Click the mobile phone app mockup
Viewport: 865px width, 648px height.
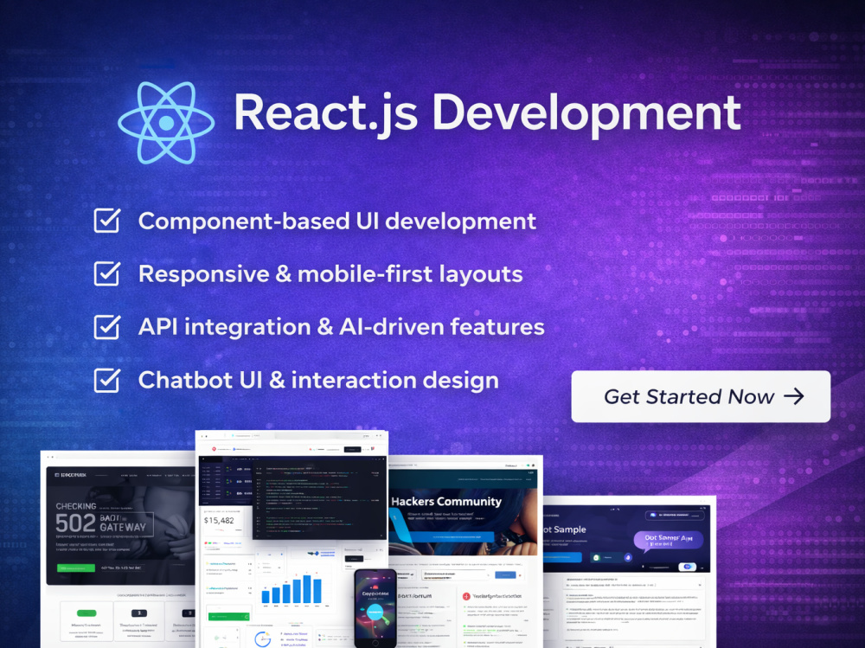coord(375,607)
